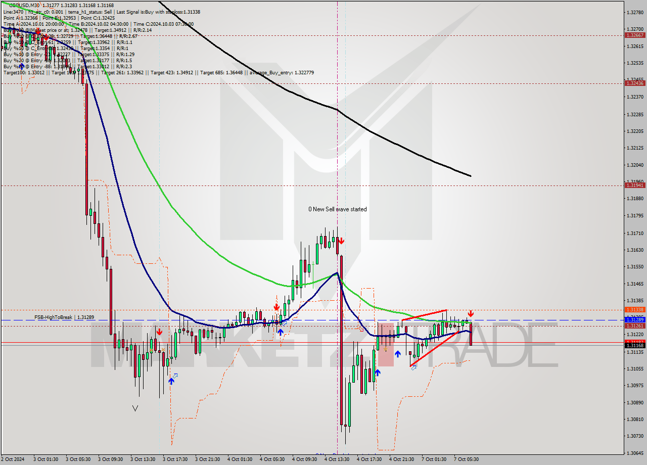Image resolution: width=647 pixels, height=465 pixels.
Task: Click the 'tema_h1_status: Sell' text
Action: pos(89,12)
